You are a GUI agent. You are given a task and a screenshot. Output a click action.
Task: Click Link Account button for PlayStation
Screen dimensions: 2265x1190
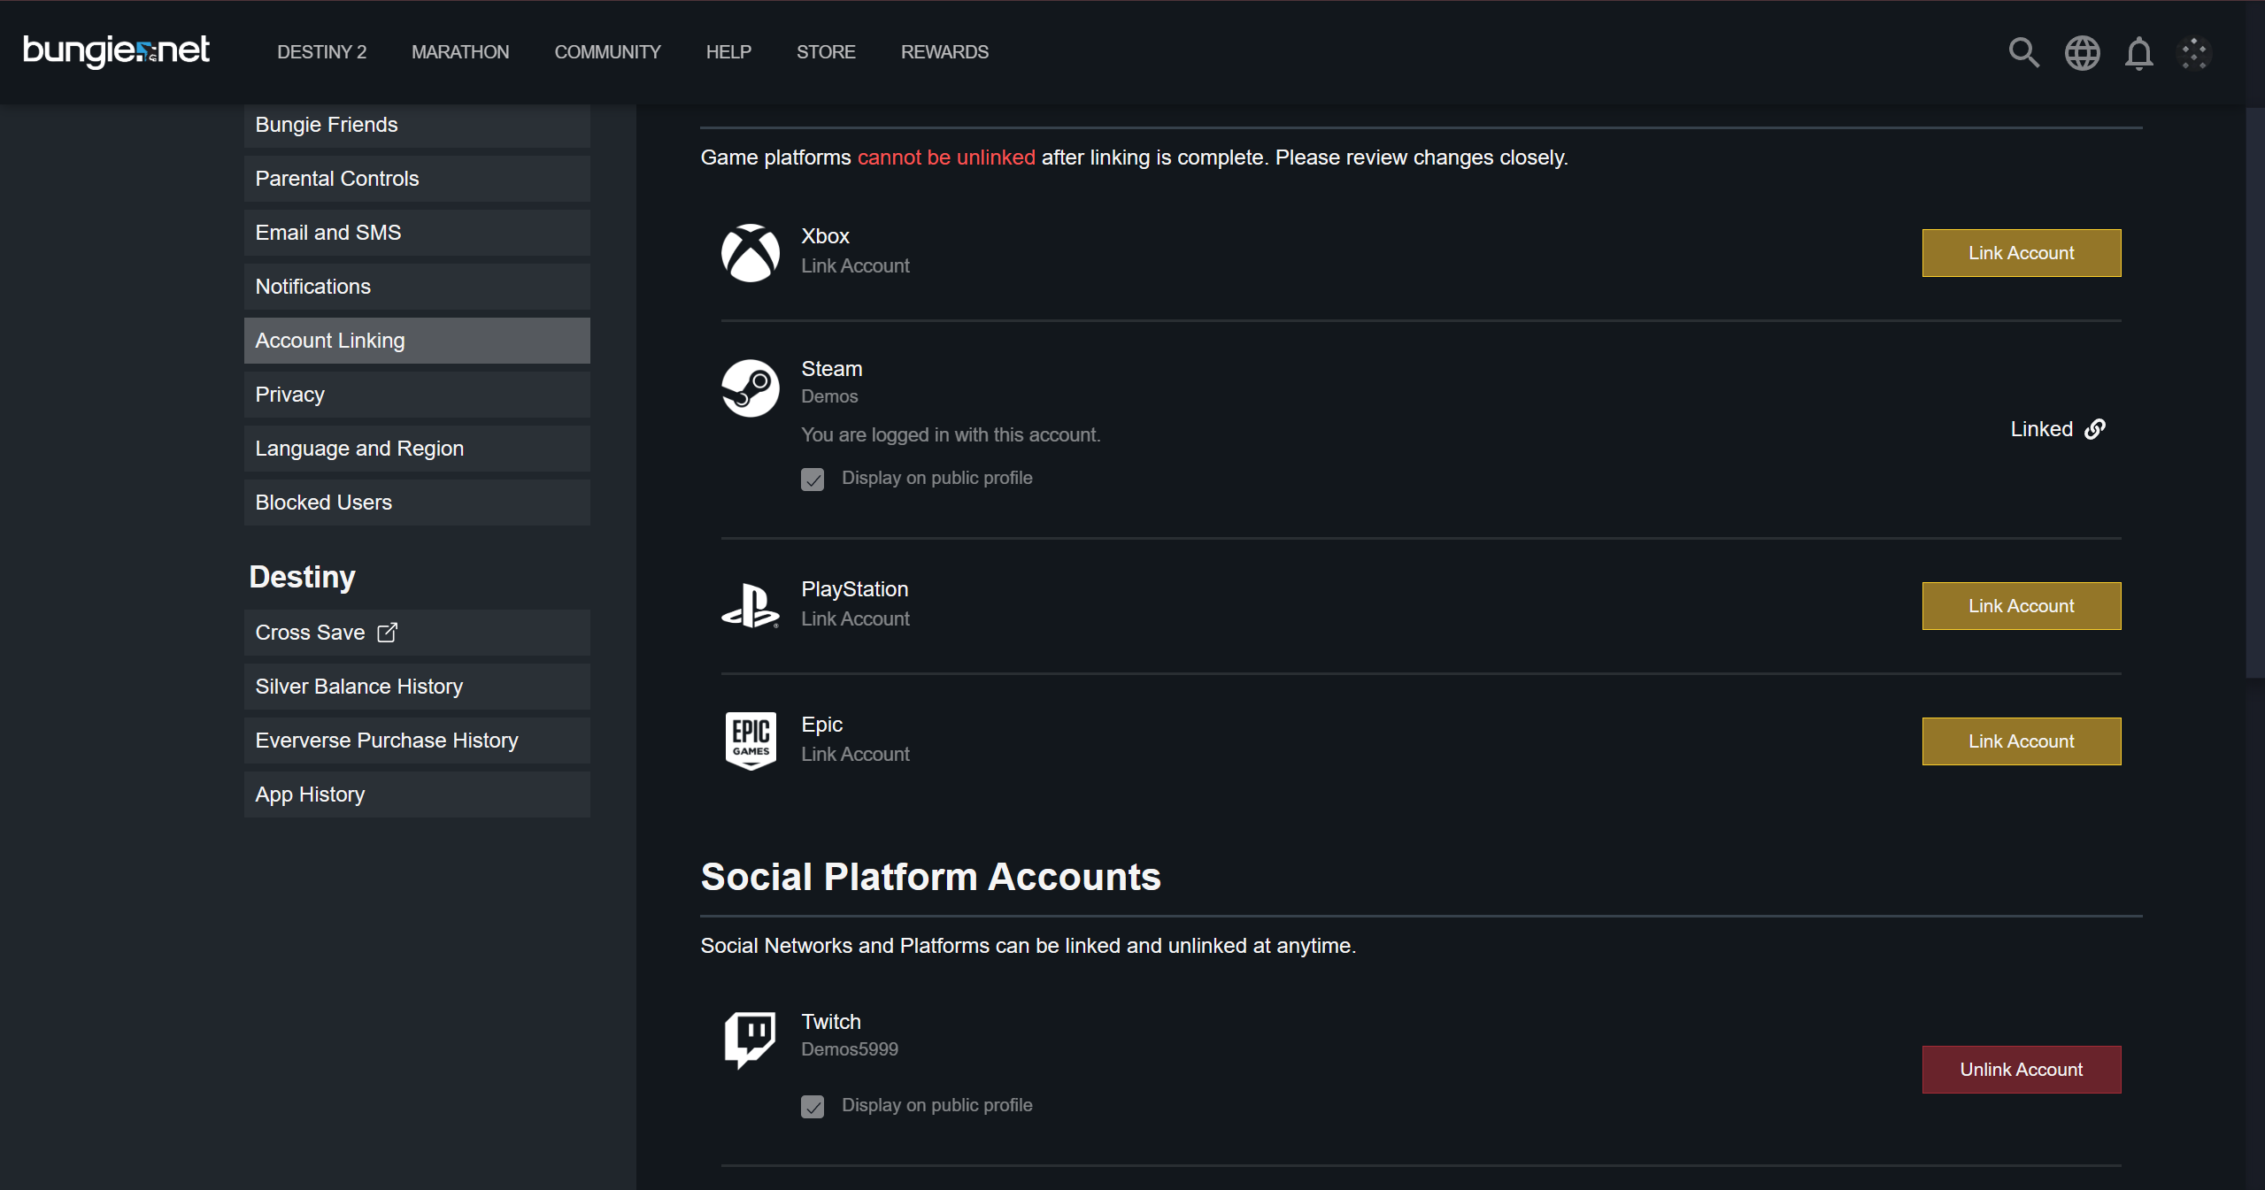pos(2021,606)
